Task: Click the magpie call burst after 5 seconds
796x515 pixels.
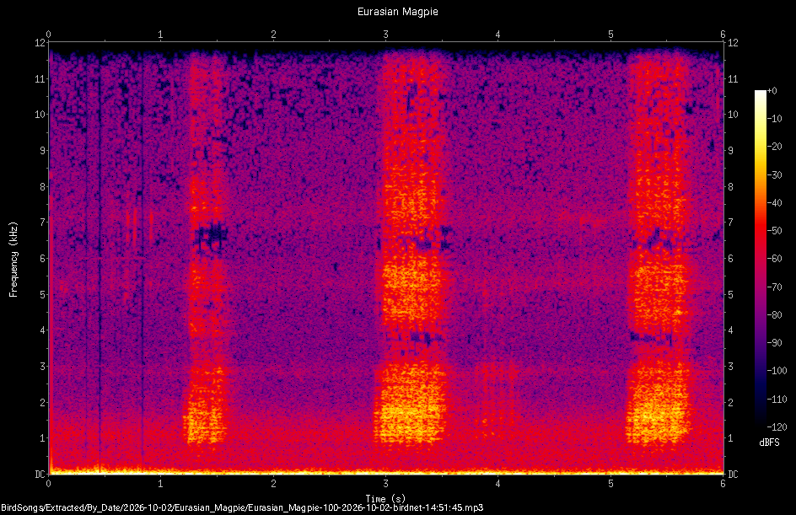Action: coord(658,249)
